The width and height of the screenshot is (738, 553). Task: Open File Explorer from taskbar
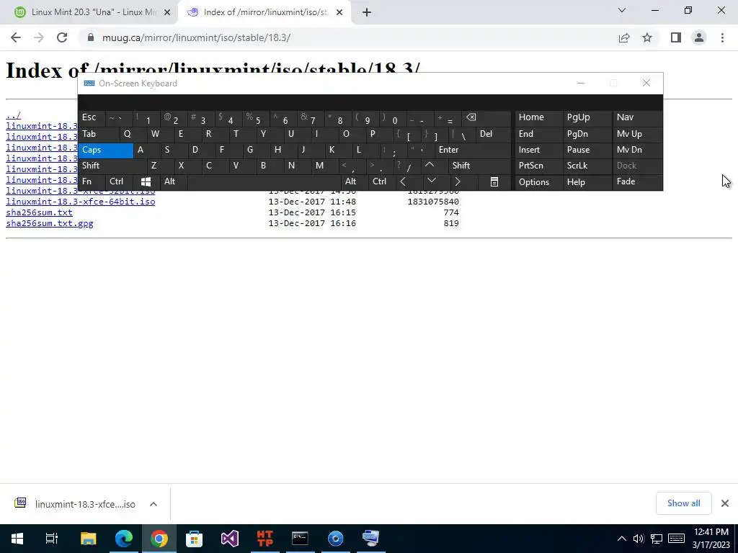click(89, 539)
